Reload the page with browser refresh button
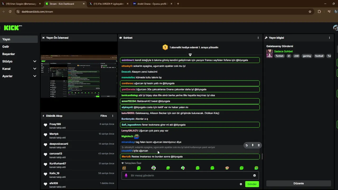This screenshot has width=338, height=190. [x=10, y=12]
